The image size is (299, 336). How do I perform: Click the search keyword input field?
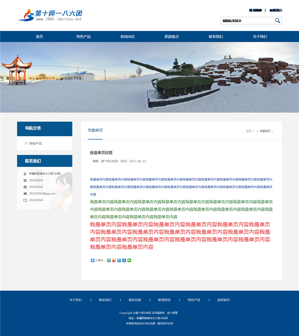(247, 21)
